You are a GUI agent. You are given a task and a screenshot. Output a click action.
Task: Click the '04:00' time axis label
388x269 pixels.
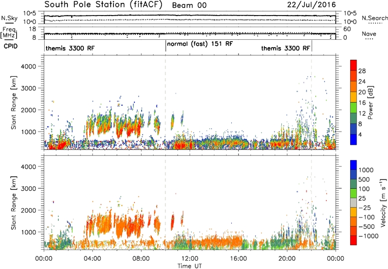[x=92, y=259]
